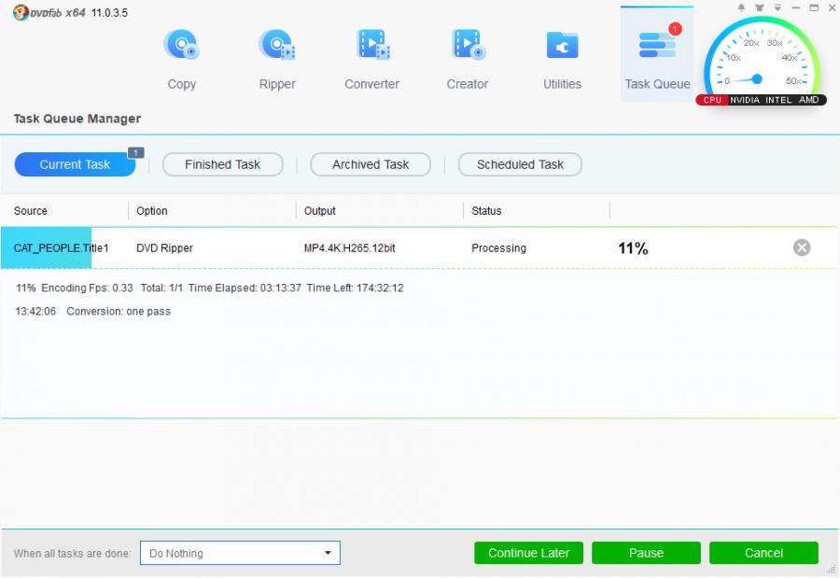Click the 'Processing' status cell

point(498,247)
